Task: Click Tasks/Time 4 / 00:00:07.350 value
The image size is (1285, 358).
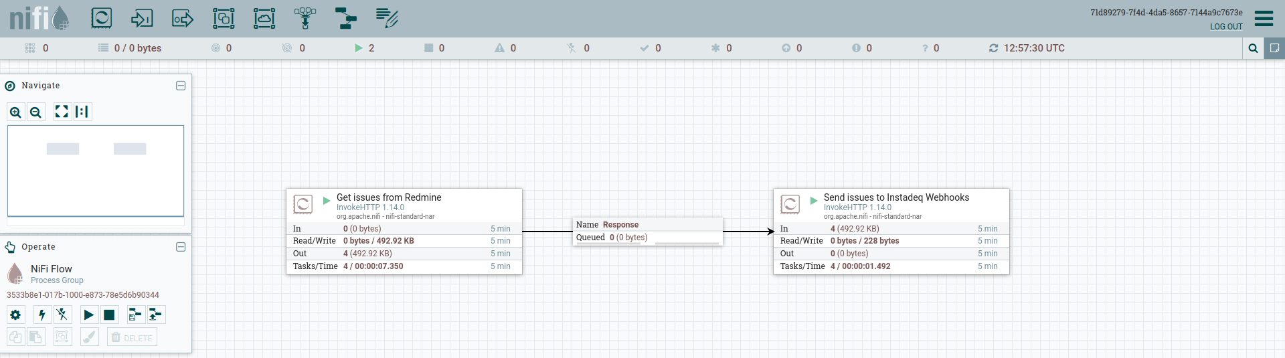Action: point(373,266)
